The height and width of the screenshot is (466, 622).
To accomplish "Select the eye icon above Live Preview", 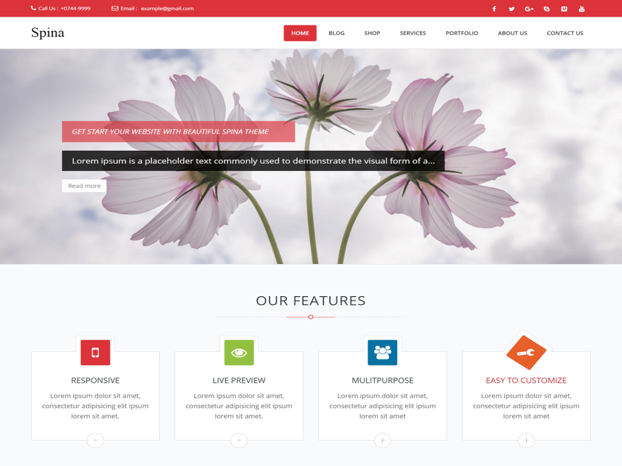I will pos(239,352).
